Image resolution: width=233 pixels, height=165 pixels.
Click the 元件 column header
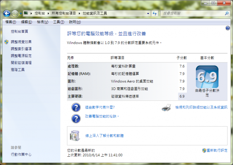[70, 58]
